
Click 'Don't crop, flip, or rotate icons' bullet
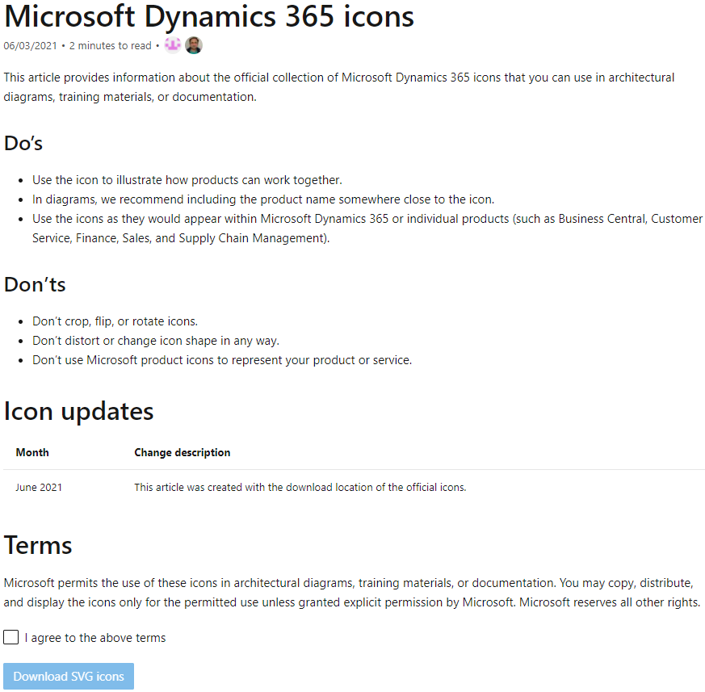(115, 321)
